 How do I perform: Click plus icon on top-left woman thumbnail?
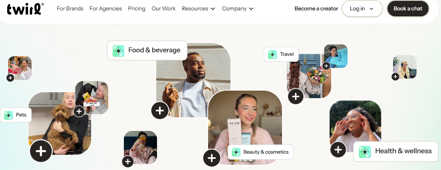point(10,78)
